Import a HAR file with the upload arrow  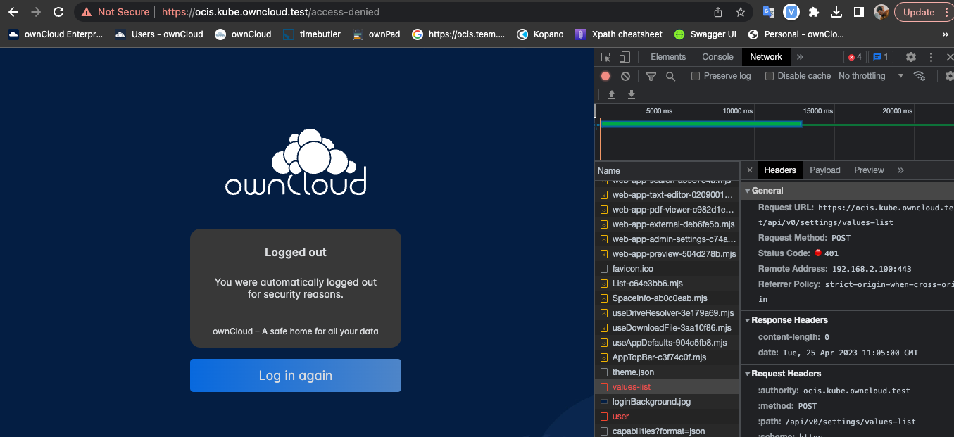(612, 94)
